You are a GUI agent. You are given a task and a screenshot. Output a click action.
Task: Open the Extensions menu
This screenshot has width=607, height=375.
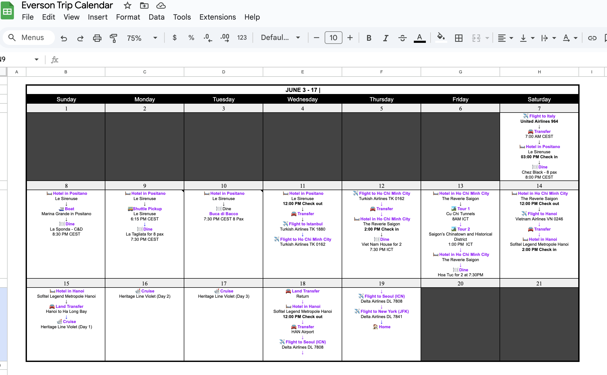[x=217, y=17]
